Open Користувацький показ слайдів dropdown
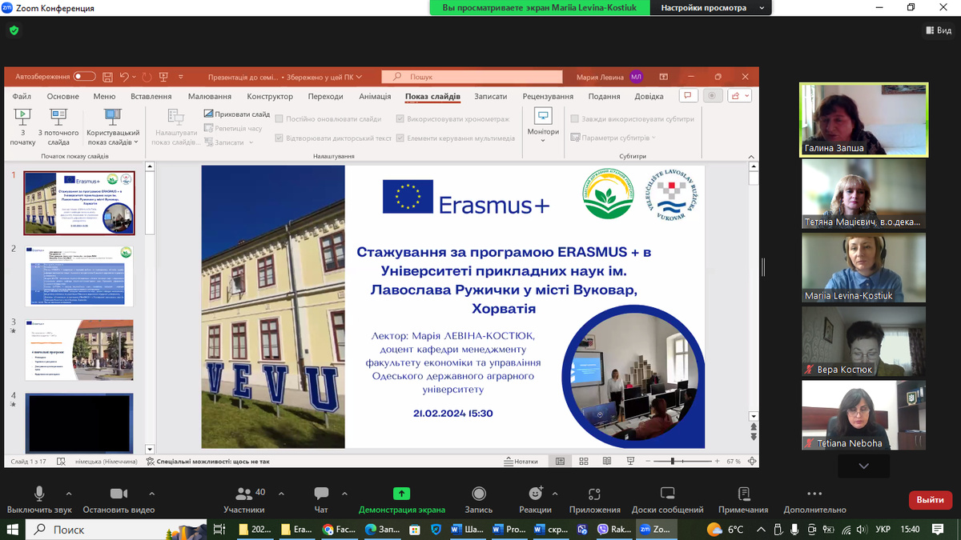 pos(113,126)
